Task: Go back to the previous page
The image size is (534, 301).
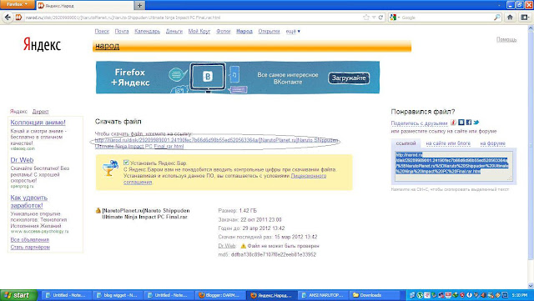Action: 8,18
